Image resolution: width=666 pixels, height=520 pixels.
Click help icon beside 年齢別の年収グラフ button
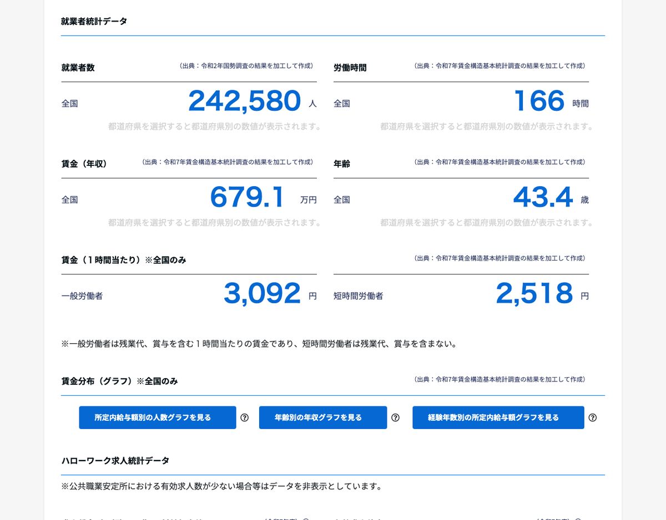[395, 417]
